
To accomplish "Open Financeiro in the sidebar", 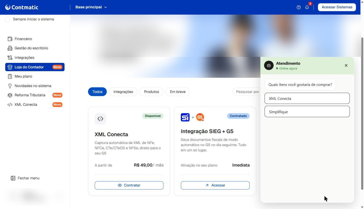I will point(35,39).
